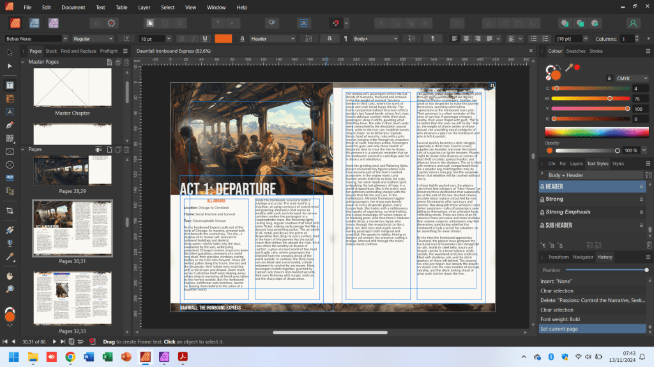Activate the Zoom tool
The width and height of the screenshot is (654, 367).
pos(10,289)
